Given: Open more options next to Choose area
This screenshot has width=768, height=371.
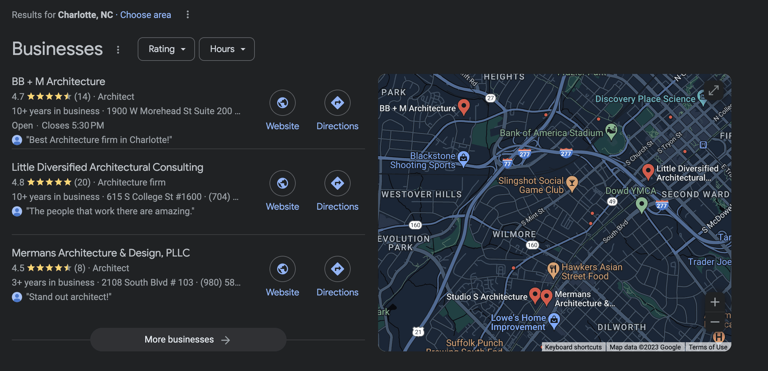Looking at the screenshot, I should (x=187, y=15).
